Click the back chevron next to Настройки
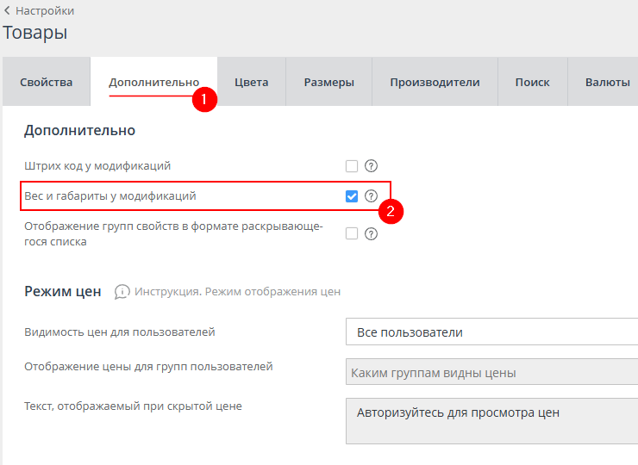 click(8, 11)
